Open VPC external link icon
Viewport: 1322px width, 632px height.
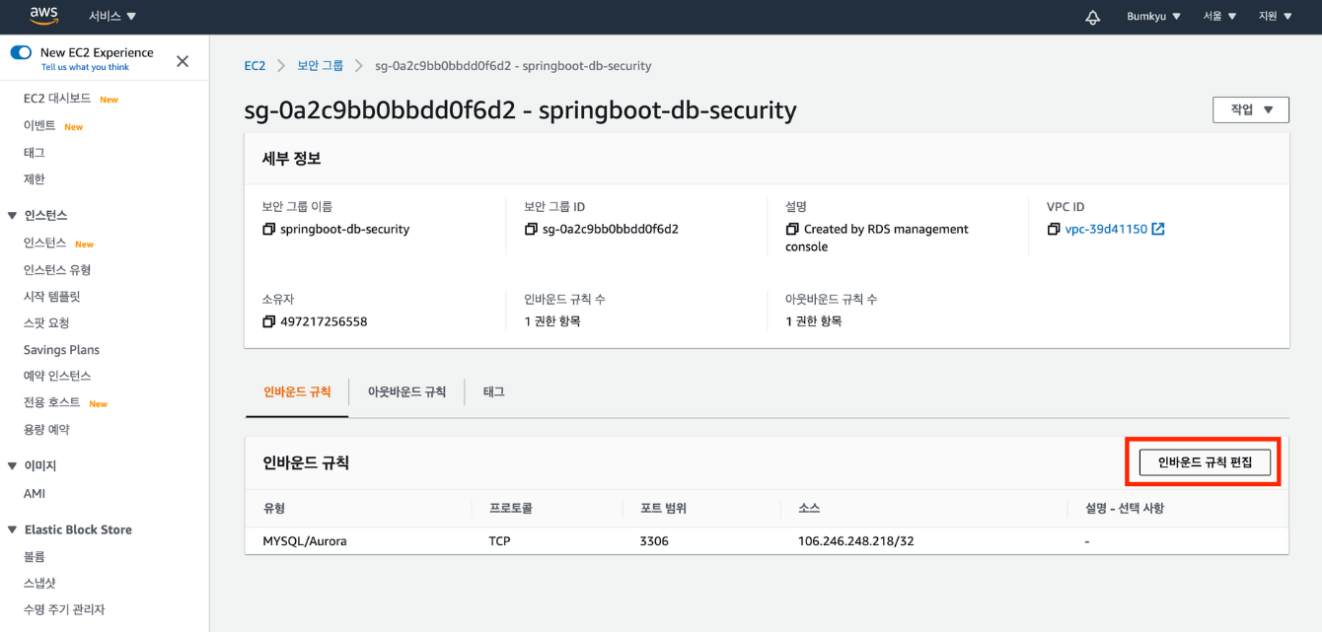pyautogui.click(x=1158, y=229)
